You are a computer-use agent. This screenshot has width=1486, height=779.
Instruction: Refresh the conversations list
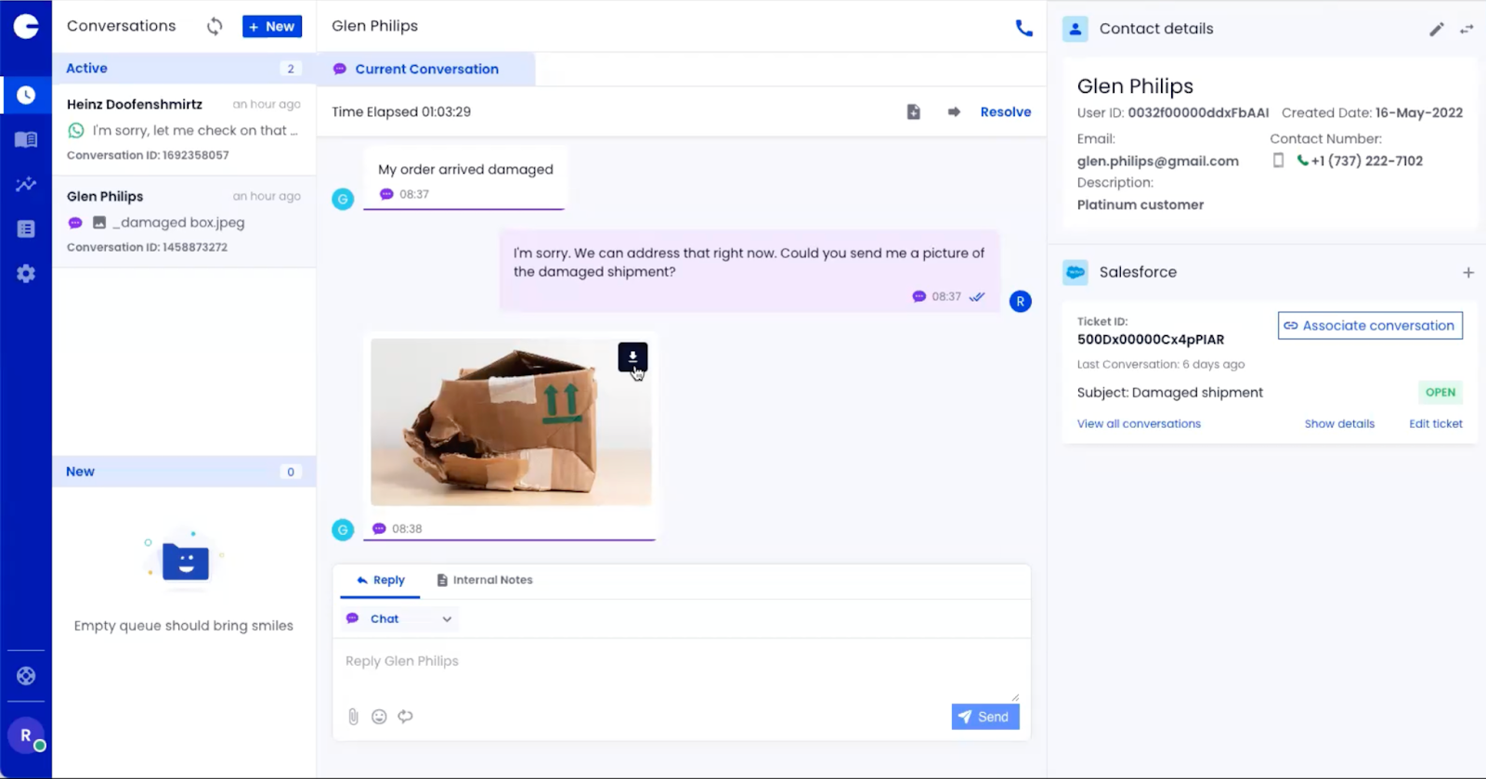tap(215, 27)
